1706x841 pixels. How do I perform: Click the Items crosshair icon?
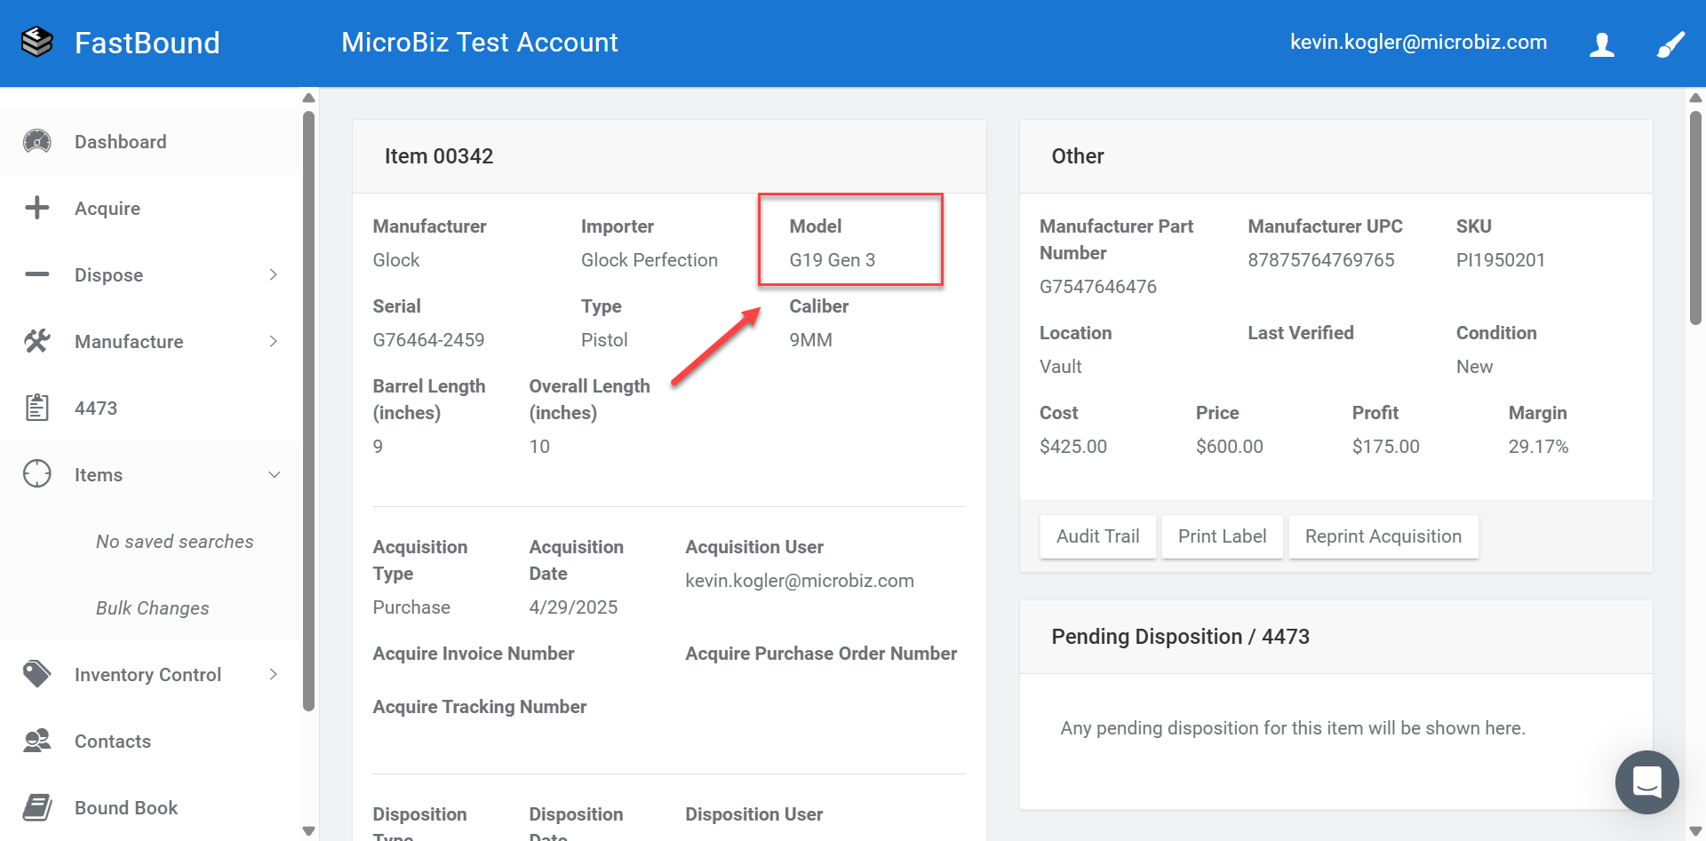37,474
